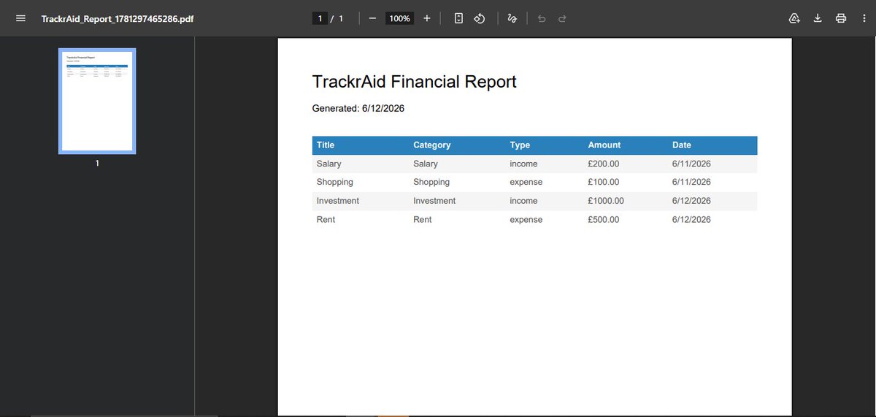The image size is (876, 417).
Task: Click the expense type in Rent row
Action: pyautogui.click(x=526, y=220)
